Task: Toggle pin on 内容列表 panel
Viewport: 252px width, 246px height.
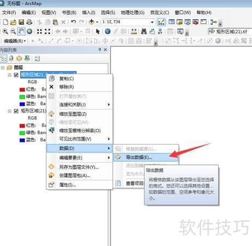Action: [100, 49]
